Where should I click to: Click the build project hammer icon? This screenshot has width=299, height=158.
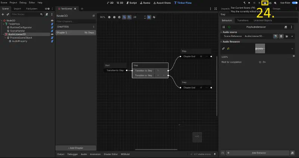point(244,3)
